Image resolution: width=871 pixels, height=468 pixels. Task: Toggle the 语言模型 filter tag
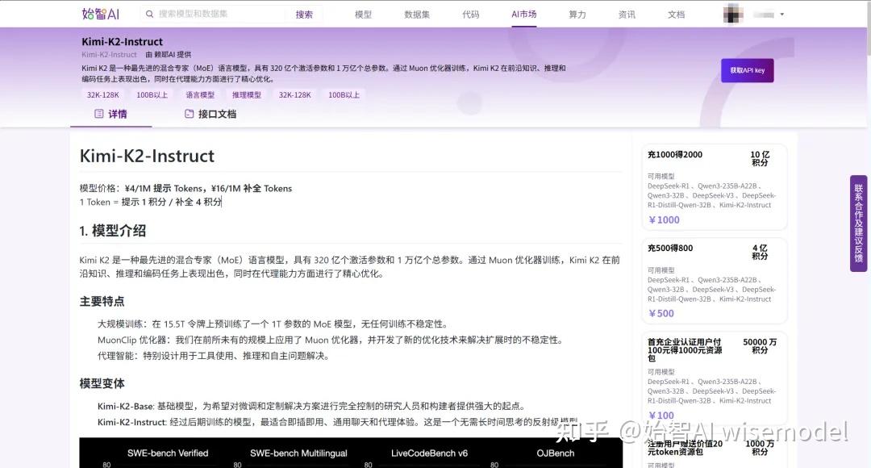coord(199,94)
